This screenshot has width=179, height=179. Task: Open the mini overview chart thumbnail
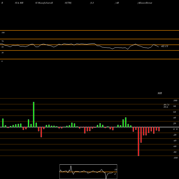click(x=88, y=171)
